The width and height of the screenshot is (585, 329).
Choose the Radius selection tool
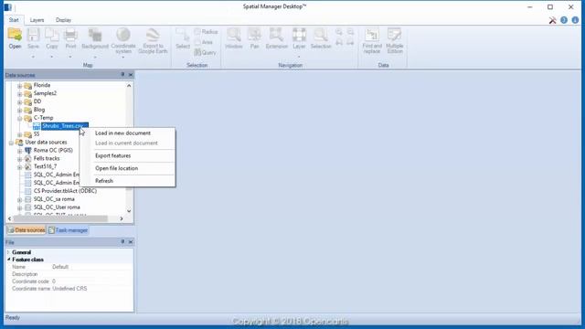click(x=206, y=32)
